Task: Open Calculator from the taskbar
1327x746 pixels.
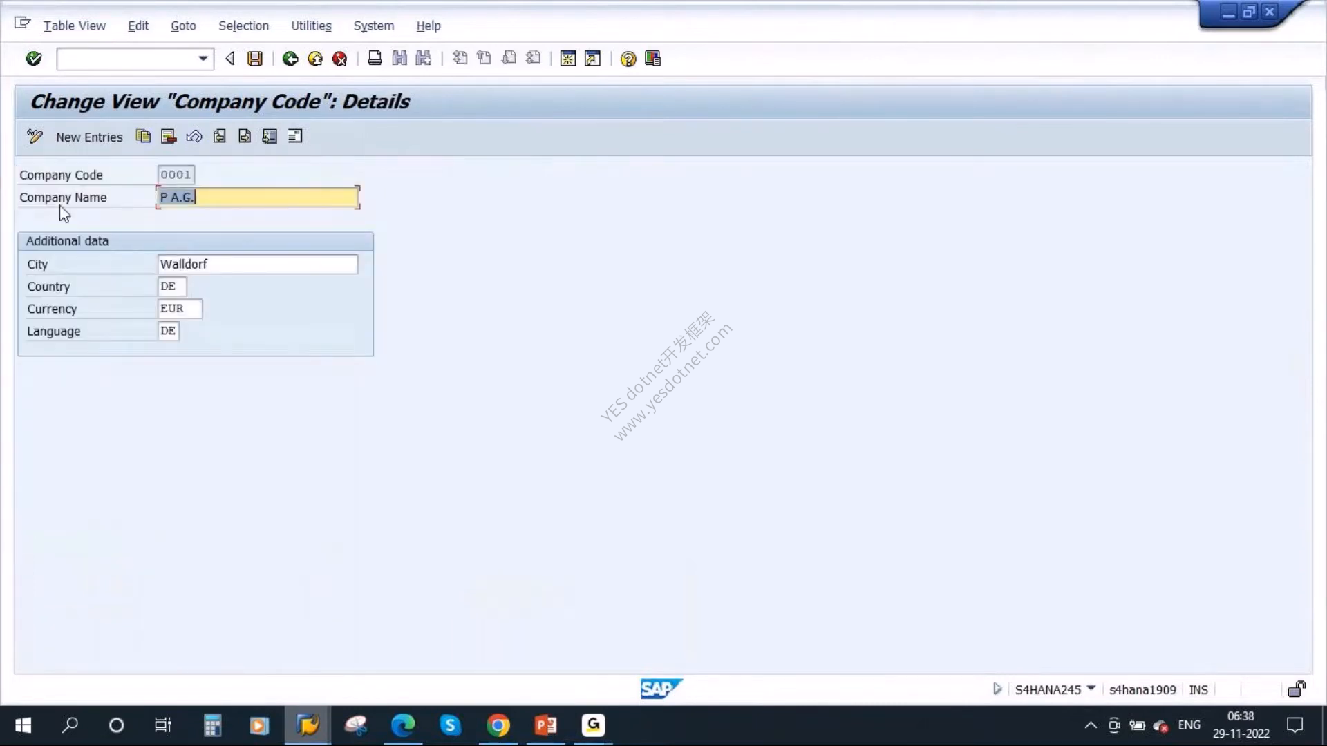Action: (212, 725)
